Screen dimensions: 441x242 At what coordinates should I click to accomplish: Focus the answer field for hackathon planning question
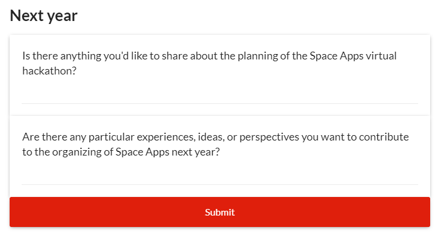pos(220,95)
